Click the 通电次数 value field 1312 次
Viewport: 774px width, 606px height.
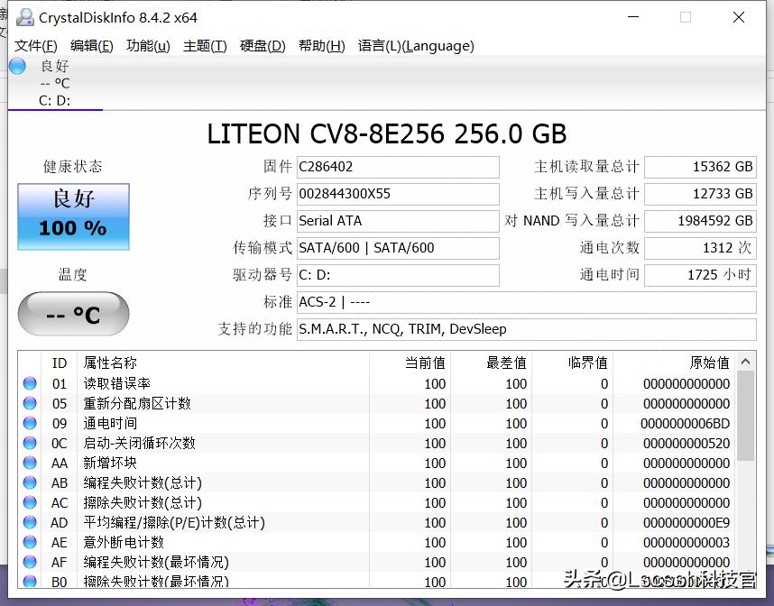700,248
